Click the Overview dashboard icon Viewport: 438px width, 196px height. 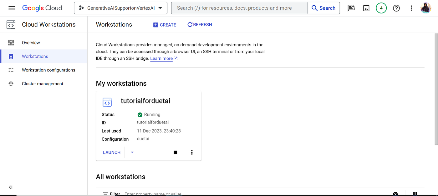(11, 43)
